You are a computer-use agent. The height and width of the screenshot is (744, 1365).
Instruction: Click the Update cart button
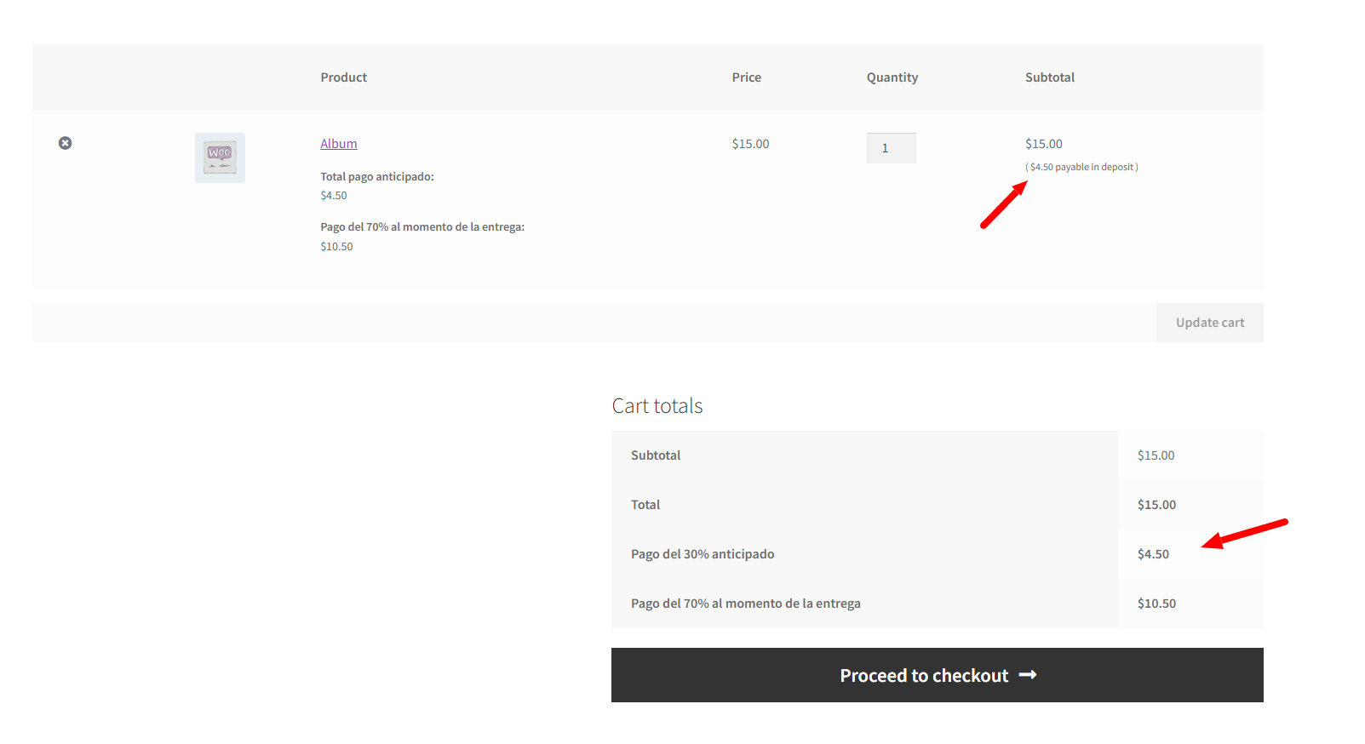1209,323
